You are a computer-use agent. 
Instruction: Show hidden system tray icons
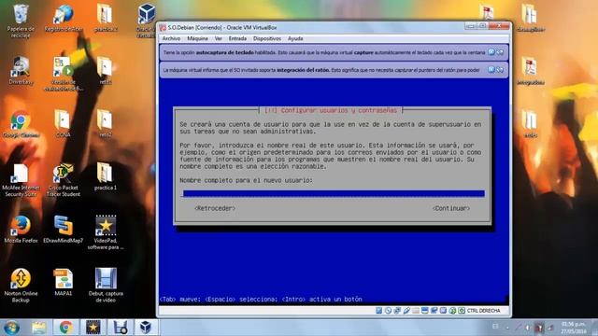point(507,328)
